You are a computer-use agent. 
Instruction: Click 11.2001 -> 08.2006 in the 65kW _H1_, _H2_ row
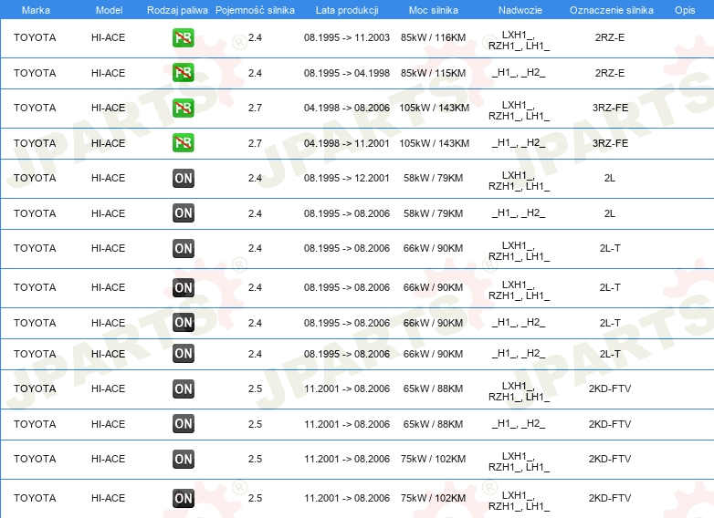coord(347,424)
